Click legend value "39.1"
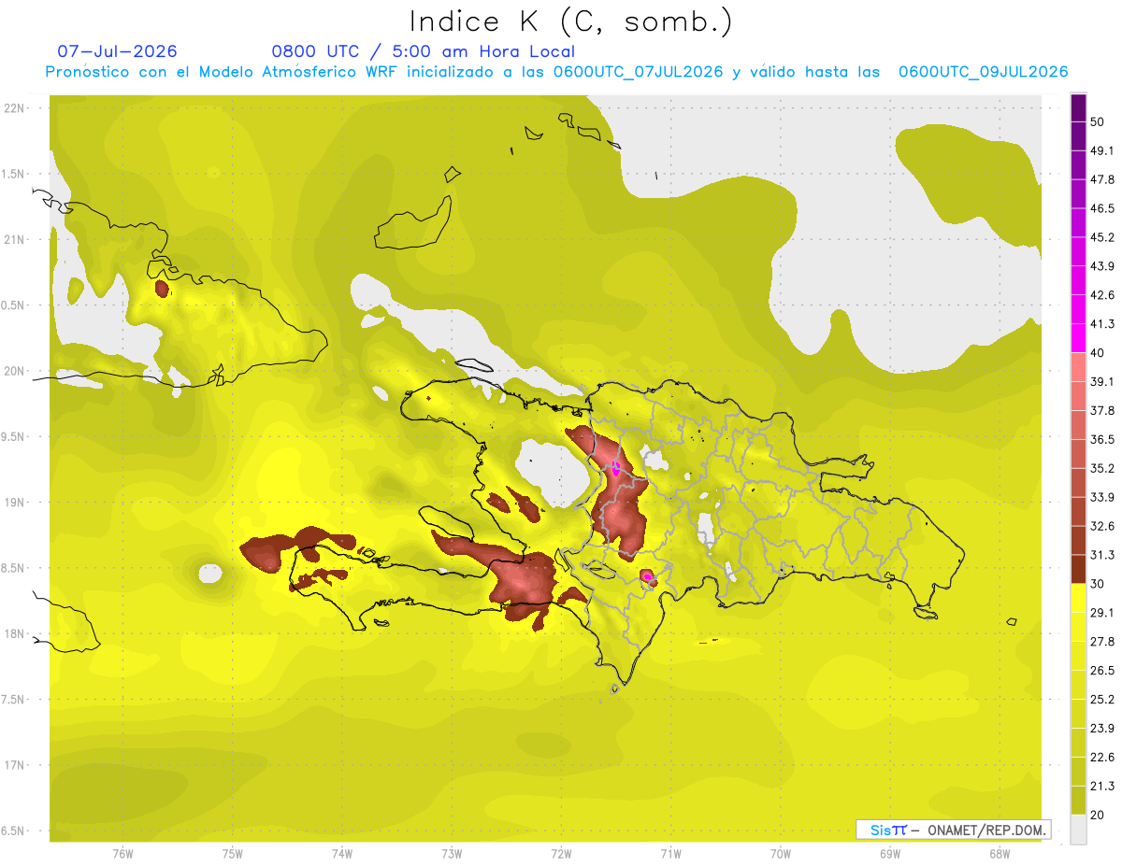 (x=1102, y=382)
